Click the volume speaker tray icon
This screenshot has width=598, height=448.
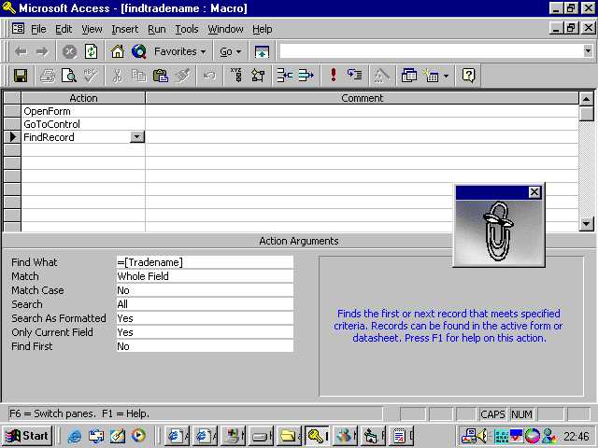point(483,436)
